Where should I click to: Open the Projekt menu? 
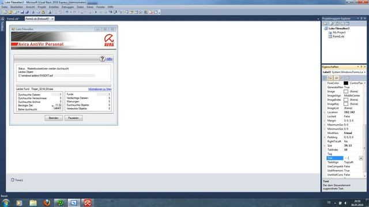tap(42, 7)
